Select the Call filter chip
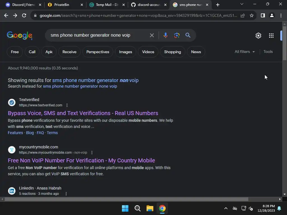287x215 pixels. tap(32, 52)
